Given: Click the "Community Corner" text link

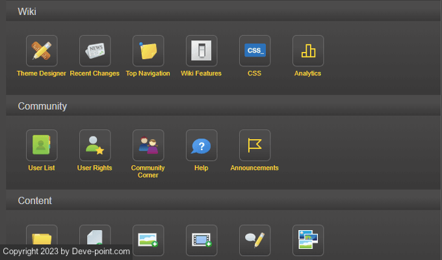Looking at the screenshot, I should coord(148,172).
